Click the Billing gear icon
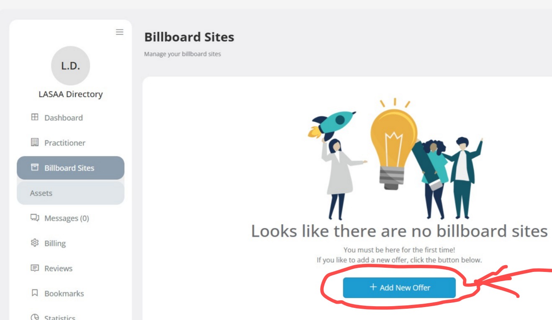Screen dimensions: 552x320 [x=35, y=243]
